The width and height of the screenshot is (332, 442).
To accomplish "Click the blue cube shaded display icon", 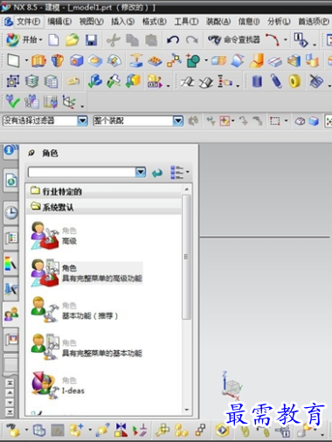I will (x=314, y=121).
